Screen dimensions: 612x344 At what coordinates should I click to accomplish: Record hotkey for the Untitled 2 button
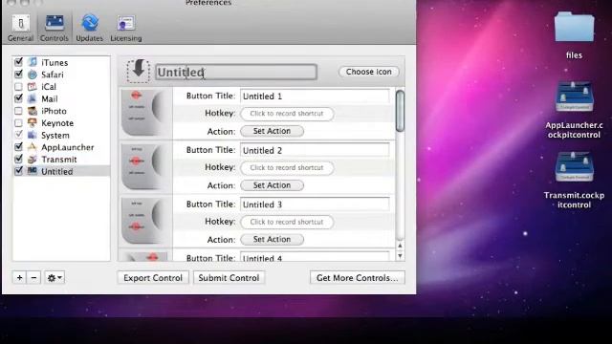click(x=287, y=168)
